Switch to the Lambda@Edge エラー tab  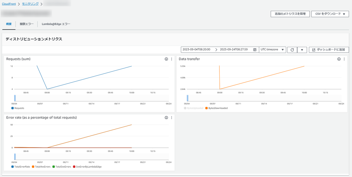click(x=56, y=24)
